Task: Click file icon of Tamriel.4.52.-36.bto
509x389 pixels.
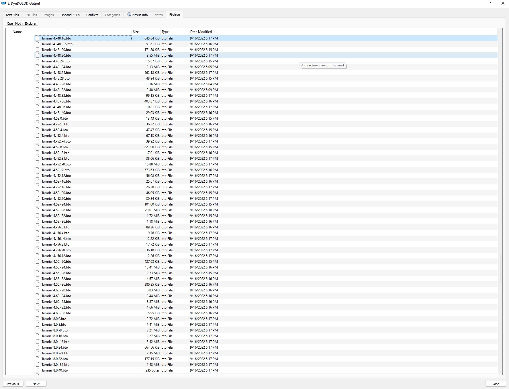Action: (x=38, y=221)
